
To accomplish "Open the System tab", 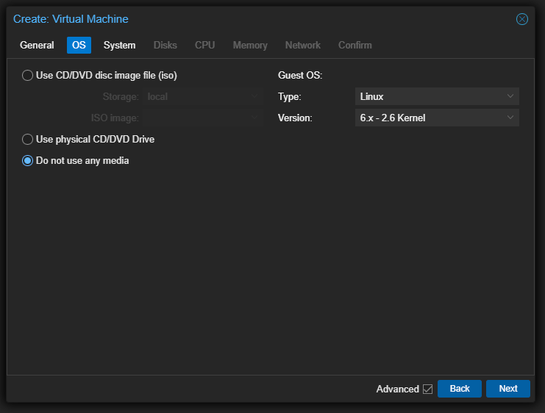I will click(x=119, y=45).
